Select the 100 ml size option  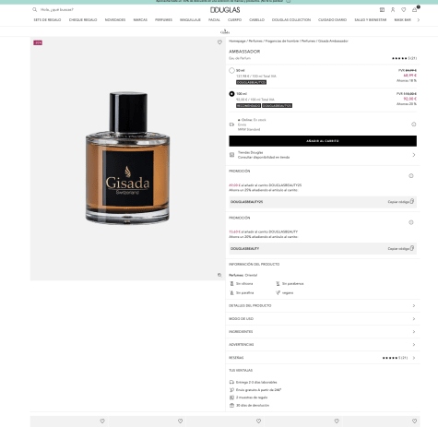point(231,94)
